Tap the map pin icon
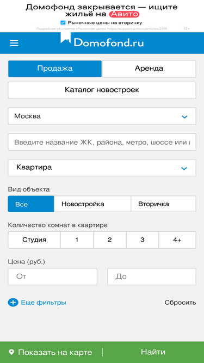This screenshot has width=204, height=363. (11, 352)
